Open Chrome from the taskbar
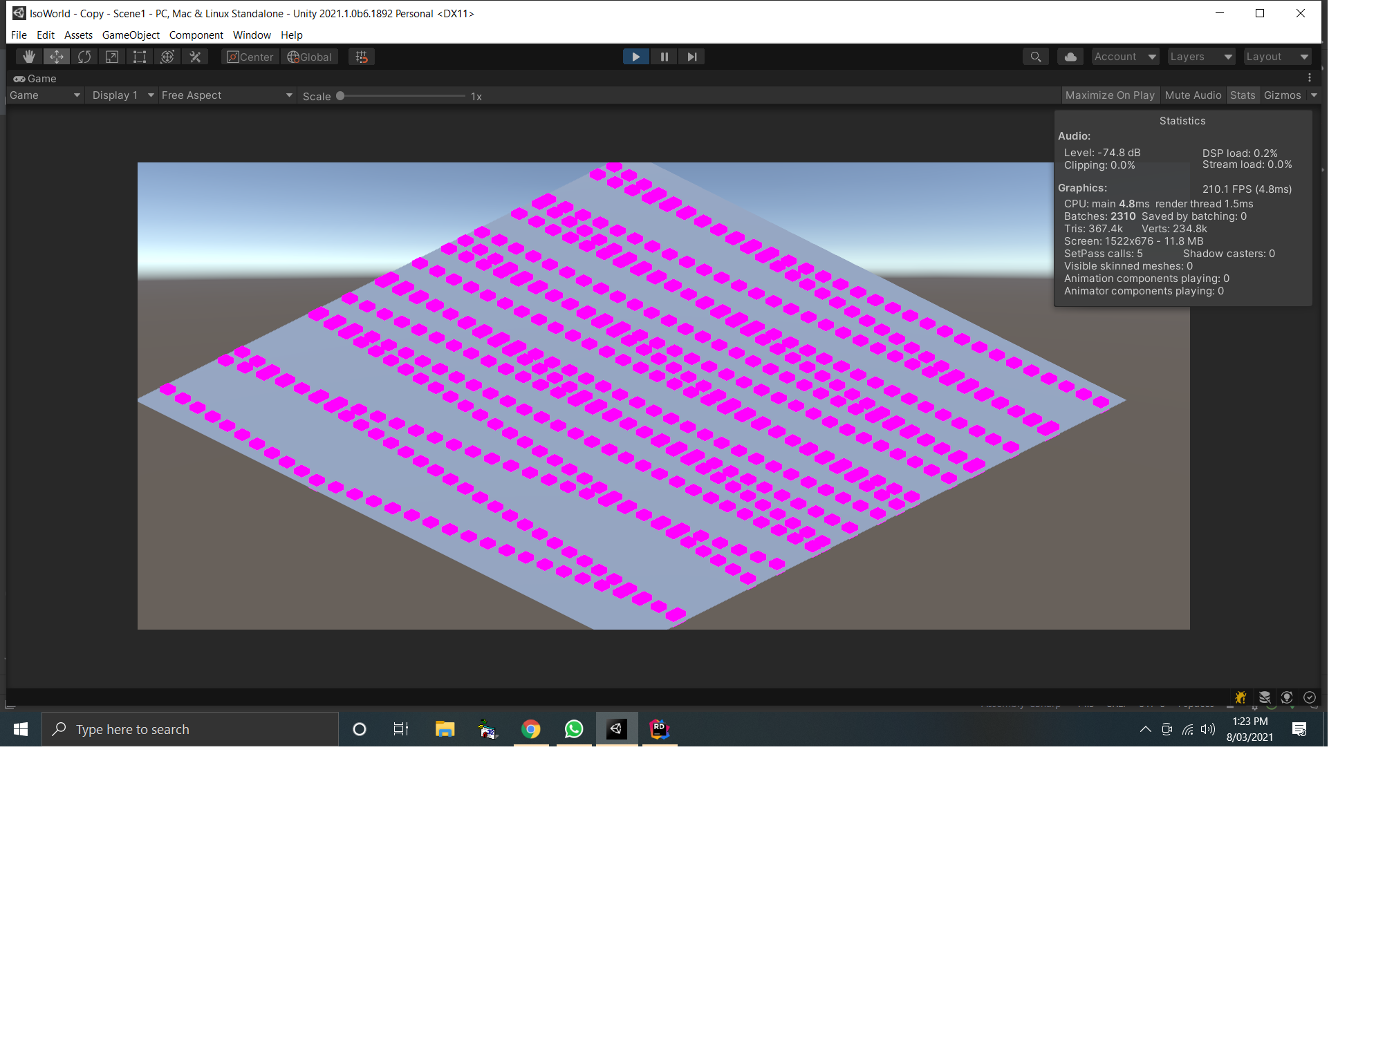 (x=530, y=729)
